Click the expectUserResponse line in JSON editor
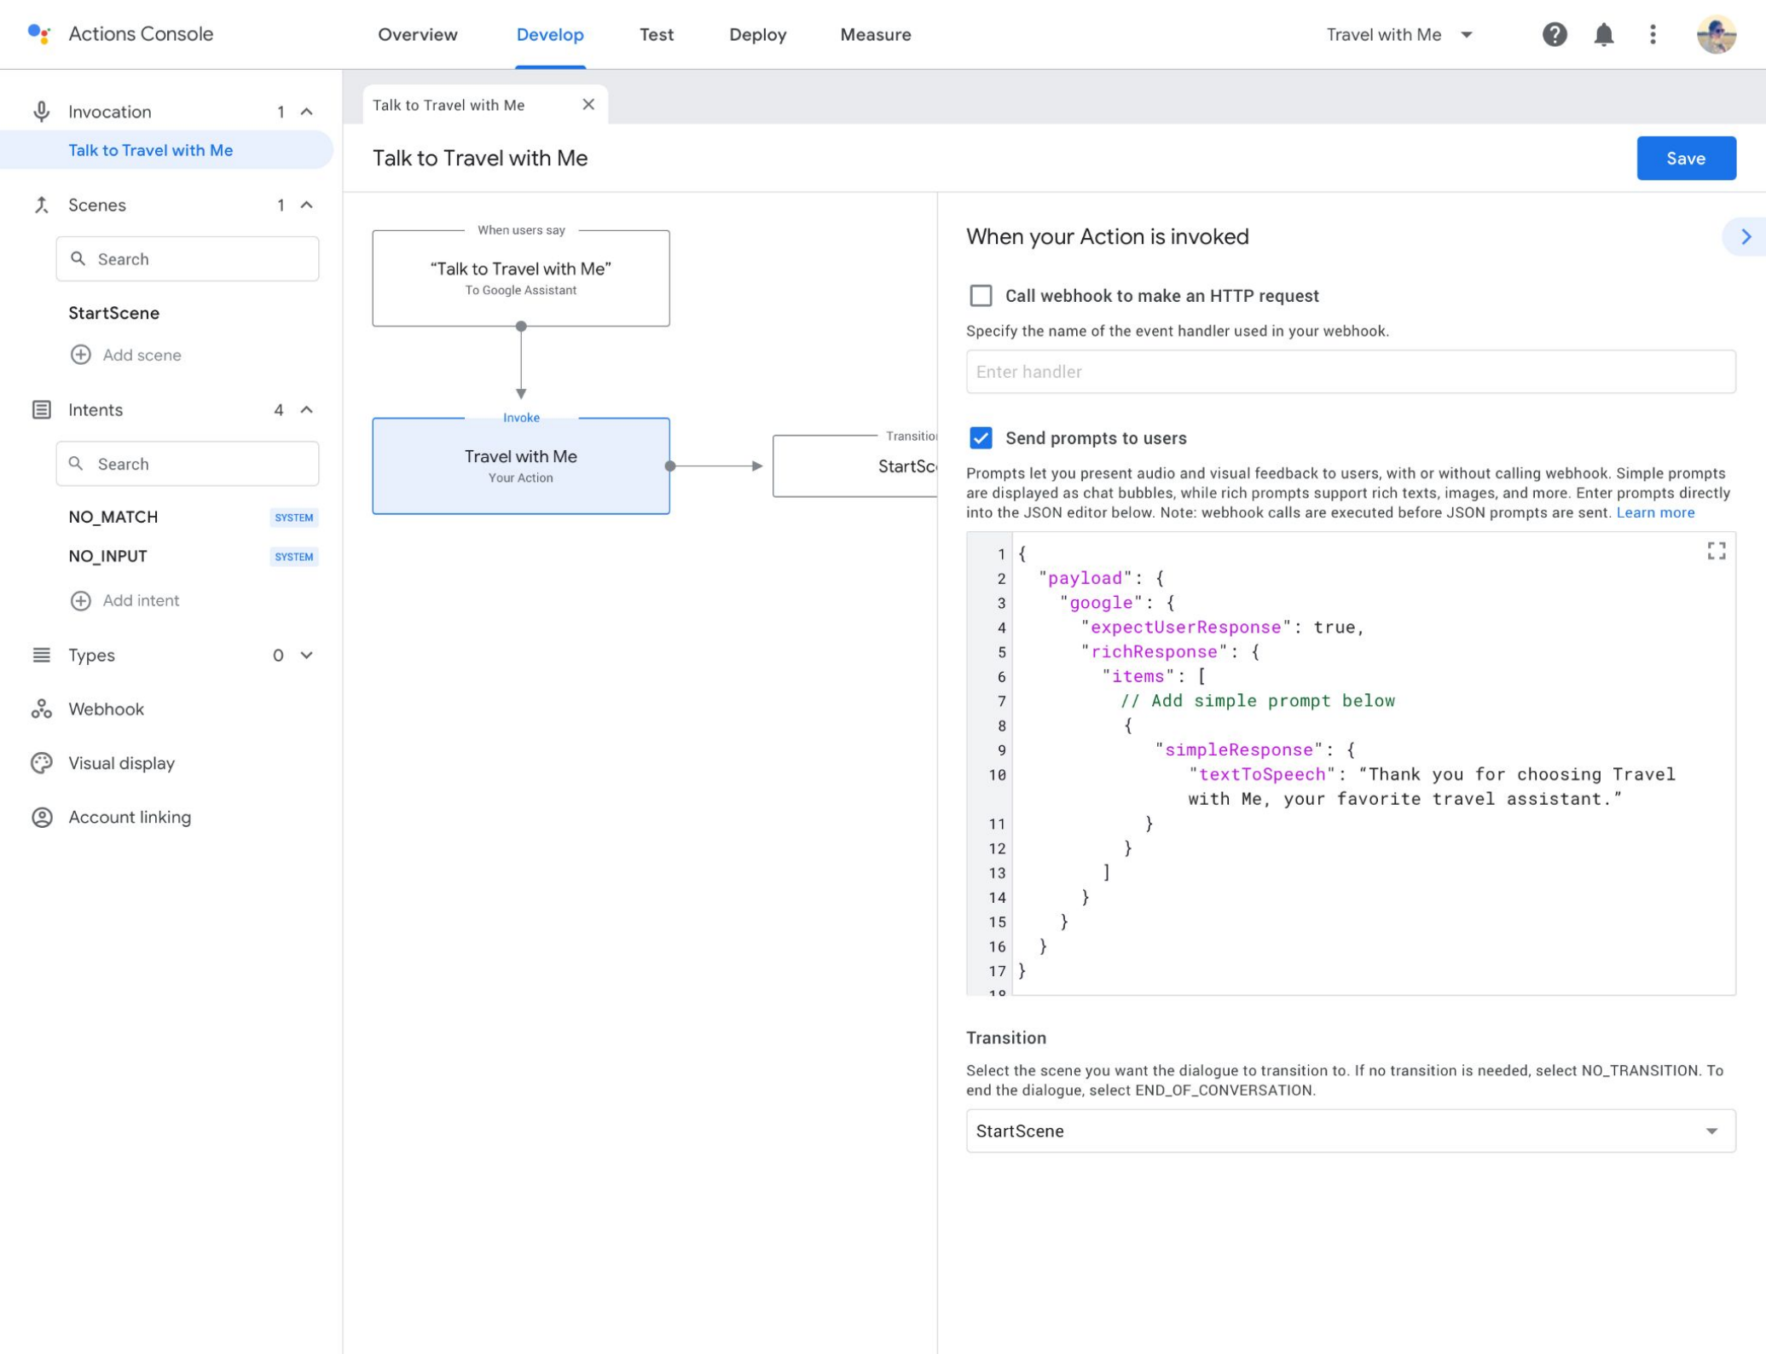Image resolution: width=1766 pixels, height=1354 pixels. click(1223, 628)
